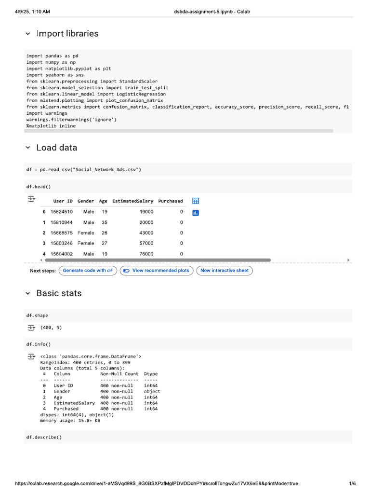Collapse the Load data section
The image size is (370, 494).
[27, 148]
